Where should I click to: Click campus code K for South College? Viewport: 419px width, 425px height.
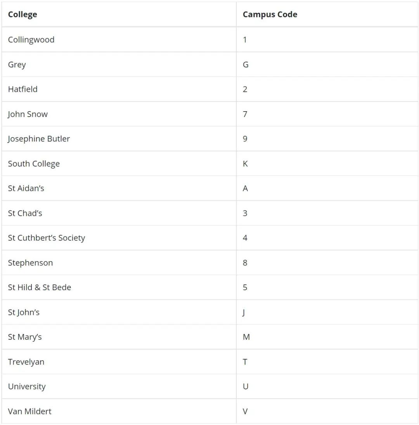245,164
